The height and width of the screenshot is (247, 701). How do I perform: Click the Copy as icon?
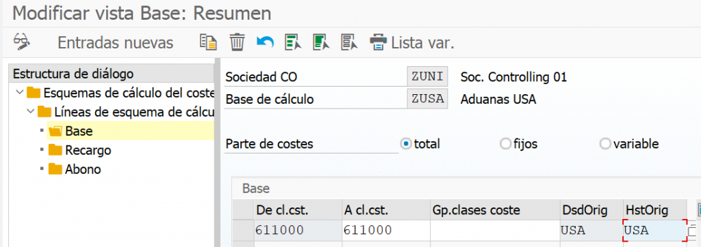coord(208,42)
